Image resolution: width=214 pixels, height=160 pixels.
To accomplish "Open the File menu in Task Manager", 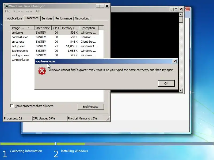I will coord(7,11).
